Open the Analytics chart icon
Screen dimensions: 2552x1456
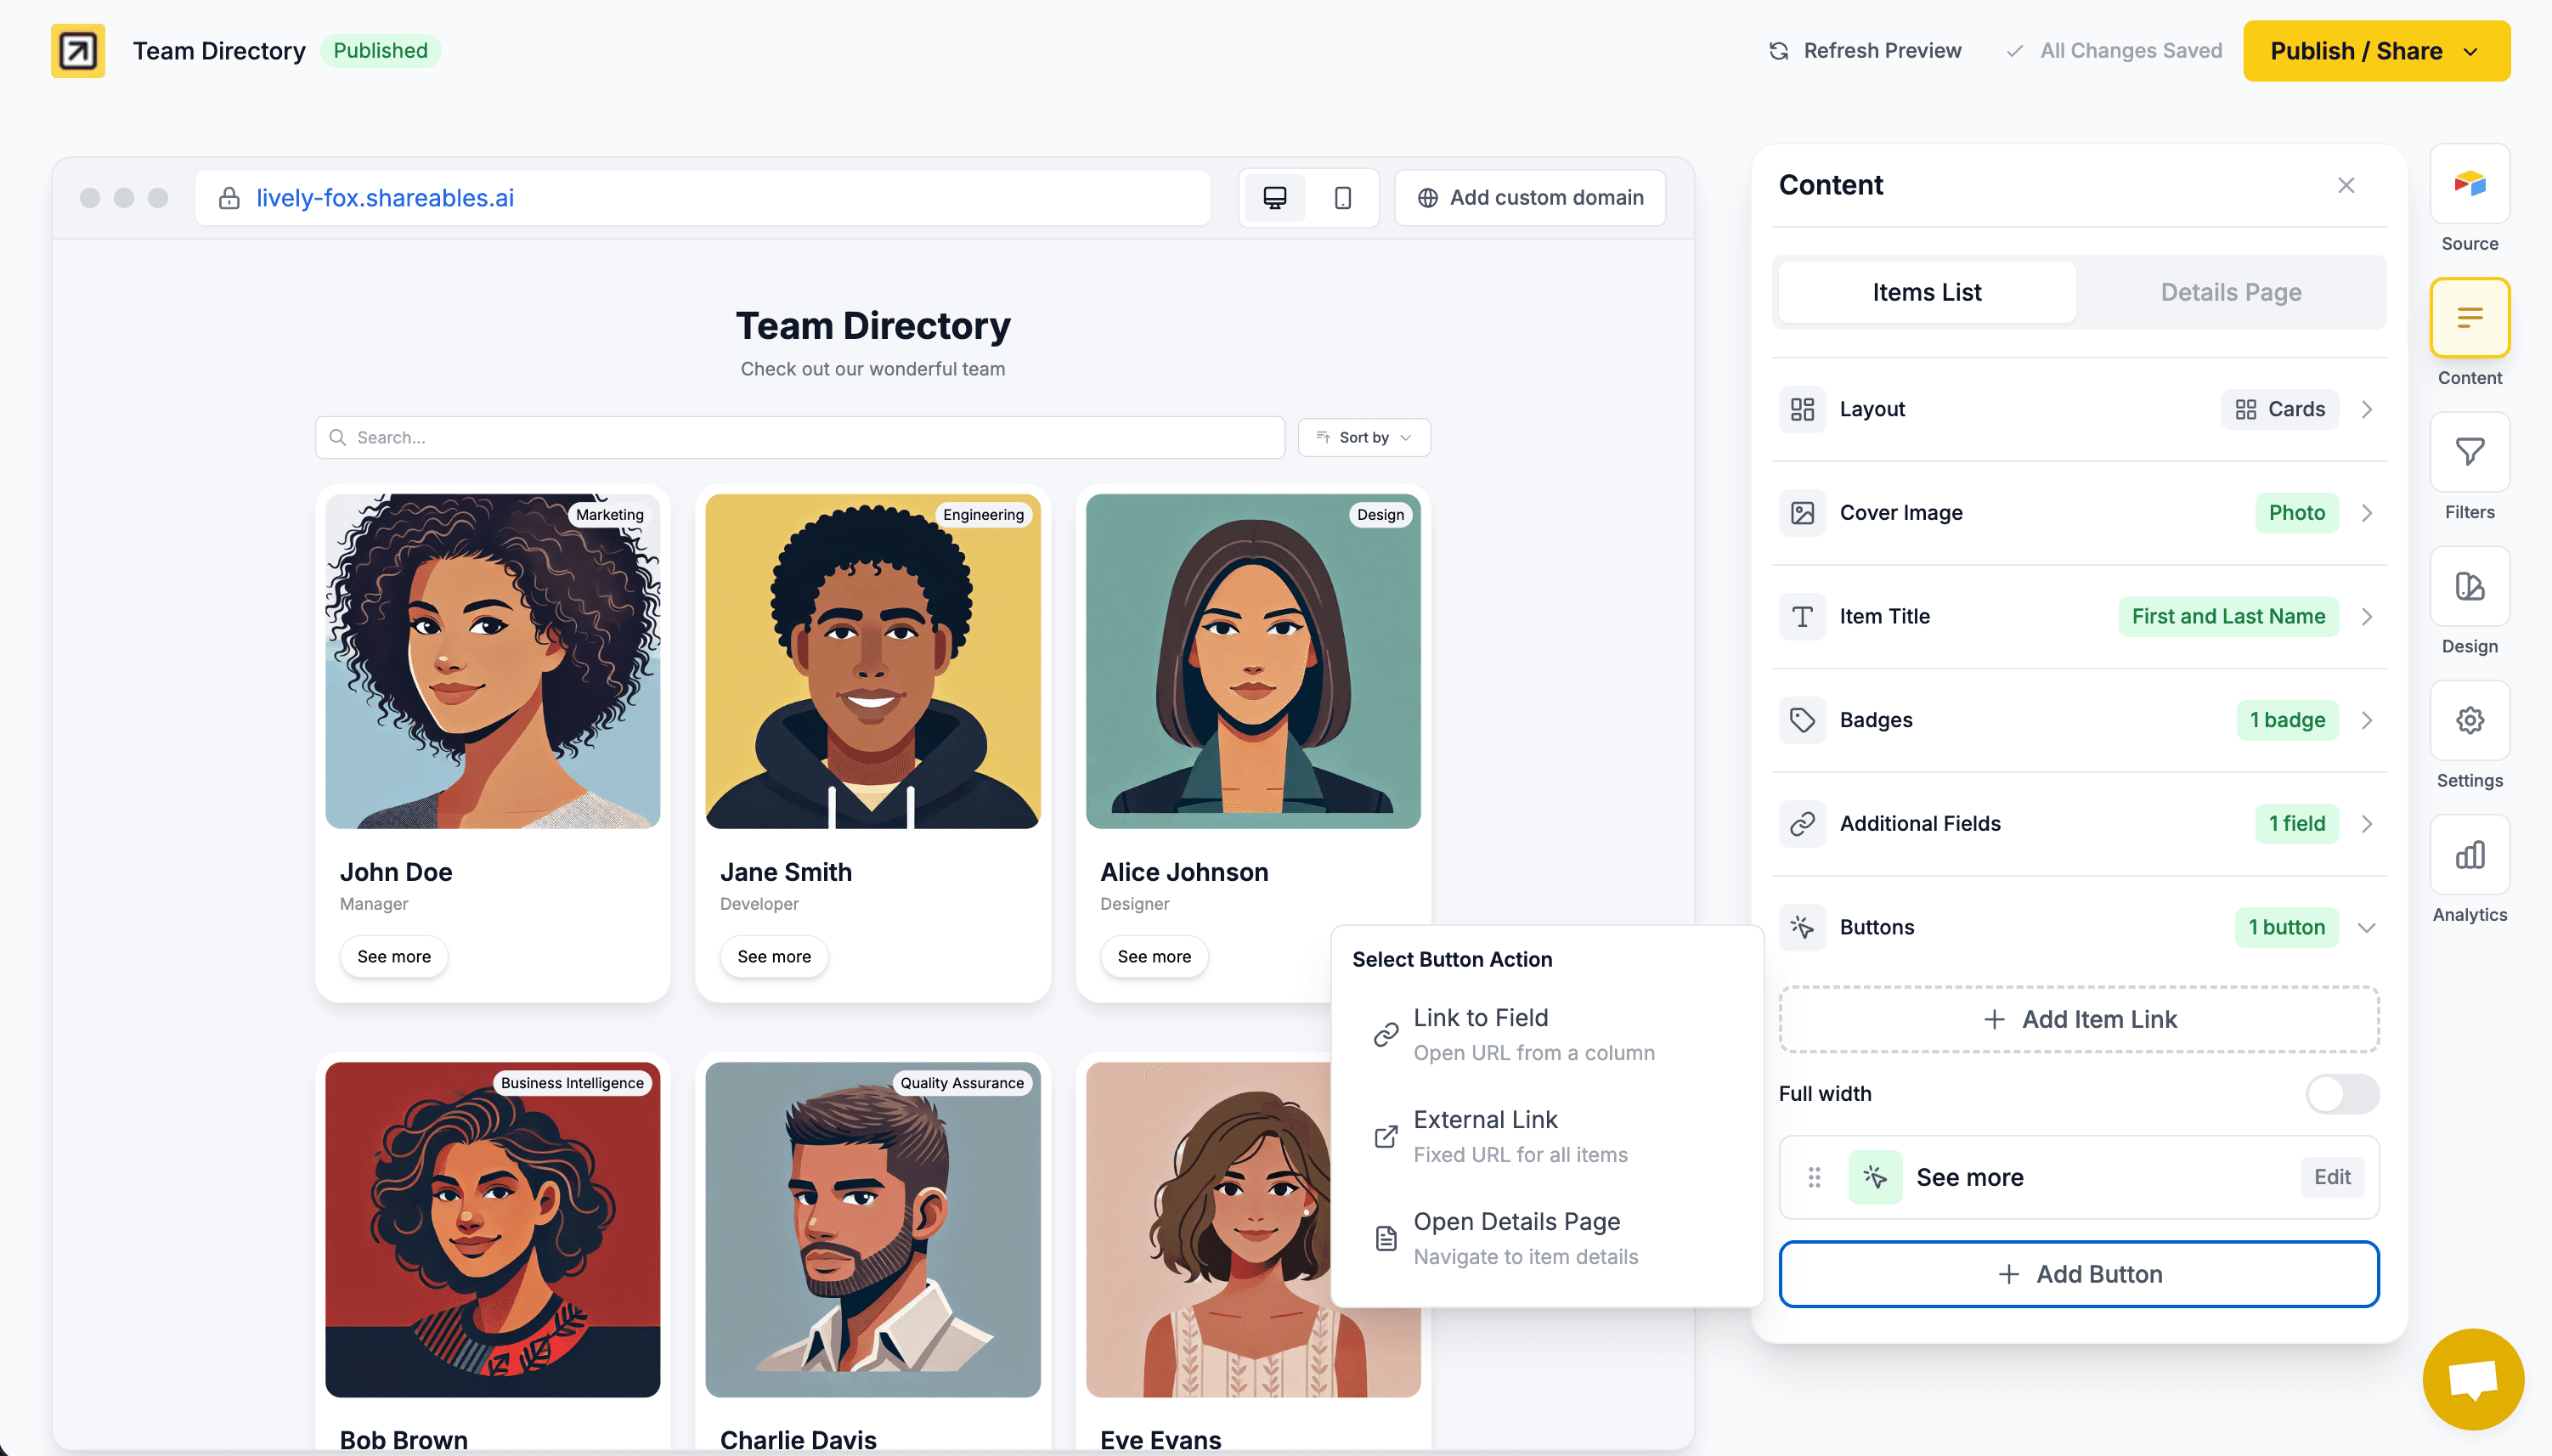[2469, 855]
